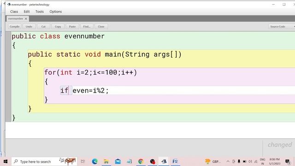Image resolution: width=295 pixels, height=166 pixels.
Task: Click the 'changed' status label
Action: pyautogui.click(x=280, y=144)
